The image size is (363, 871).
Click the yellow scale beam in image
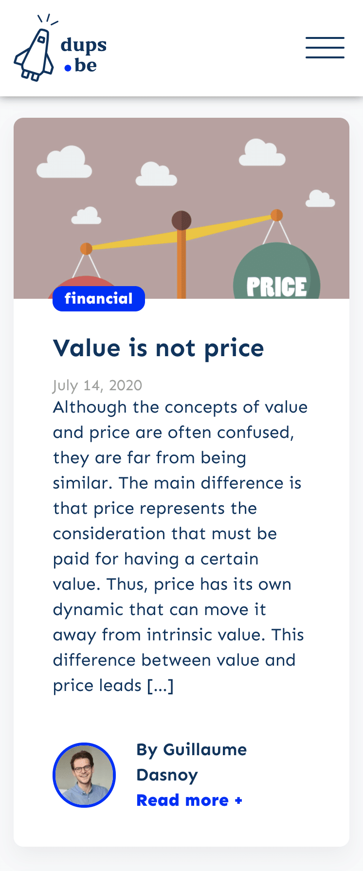181,232
